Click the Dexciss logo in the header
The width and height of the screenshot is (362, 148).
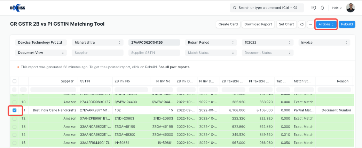tap(17, 8)
